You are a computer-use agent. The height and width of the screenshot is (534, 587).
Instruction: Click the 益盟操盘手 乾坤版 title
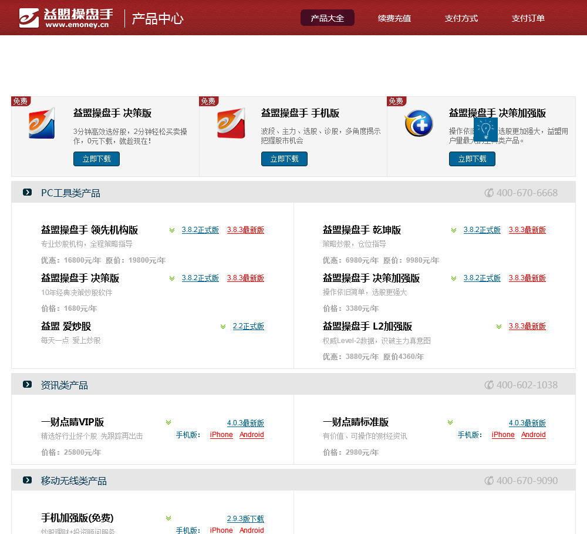(x=362, y=230)
